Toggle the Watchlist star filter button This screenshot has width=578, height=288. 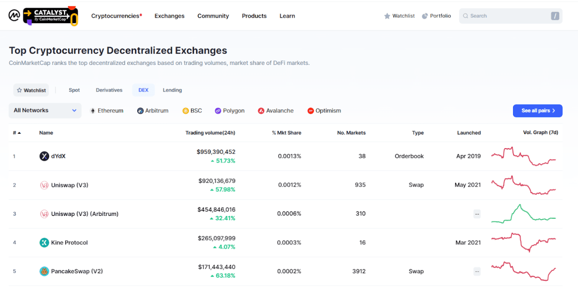(31, 90)
